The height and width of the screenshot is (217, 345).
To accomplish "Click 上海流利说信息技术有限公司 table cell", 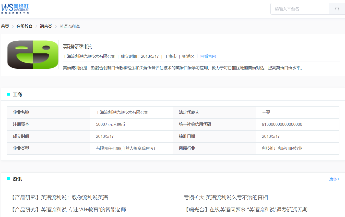I will point(132,112).
